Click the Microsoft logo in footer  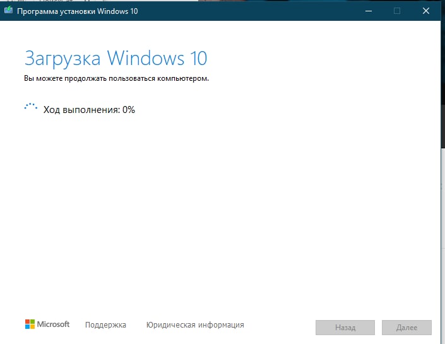47,324
